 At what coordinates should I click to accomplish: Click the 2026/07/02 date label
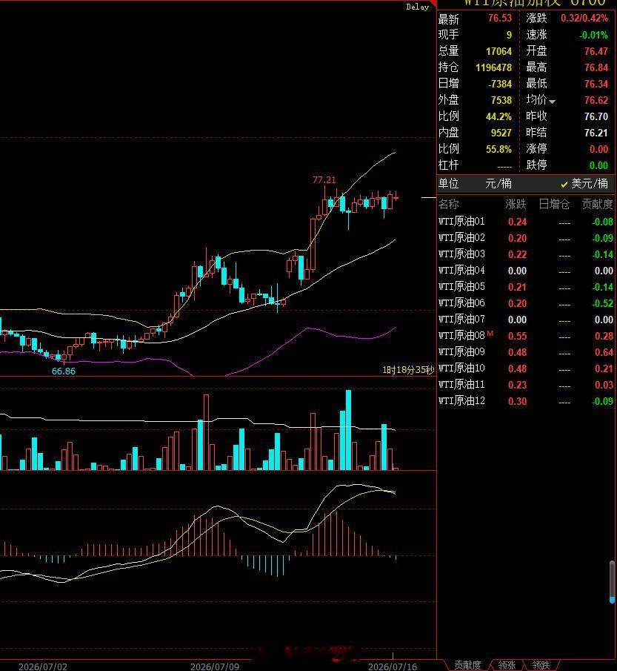(x=43, y=667)
